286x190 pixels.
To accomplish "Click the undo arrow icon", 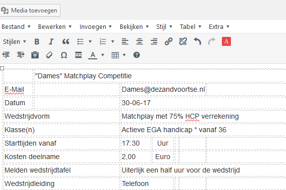I will click(x=197, y=41).
